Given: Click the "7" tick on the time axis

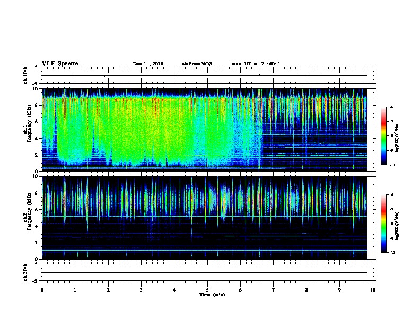Looking at the screenshot, I should (x=274, y=289).
